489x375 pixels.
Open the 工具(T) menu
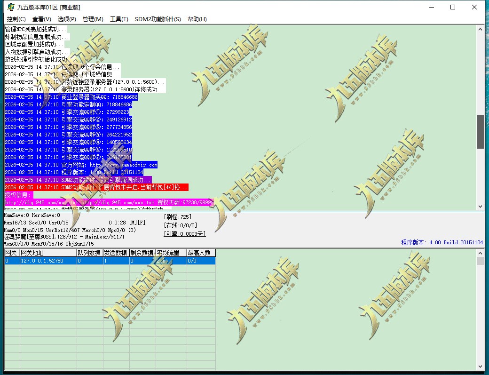pyautogui.click(x=119, y=19)
